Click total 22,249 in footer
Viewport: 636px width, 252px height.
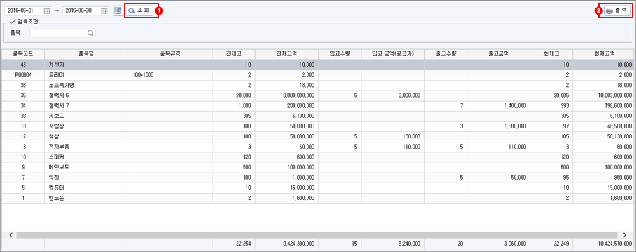point(551,244)
